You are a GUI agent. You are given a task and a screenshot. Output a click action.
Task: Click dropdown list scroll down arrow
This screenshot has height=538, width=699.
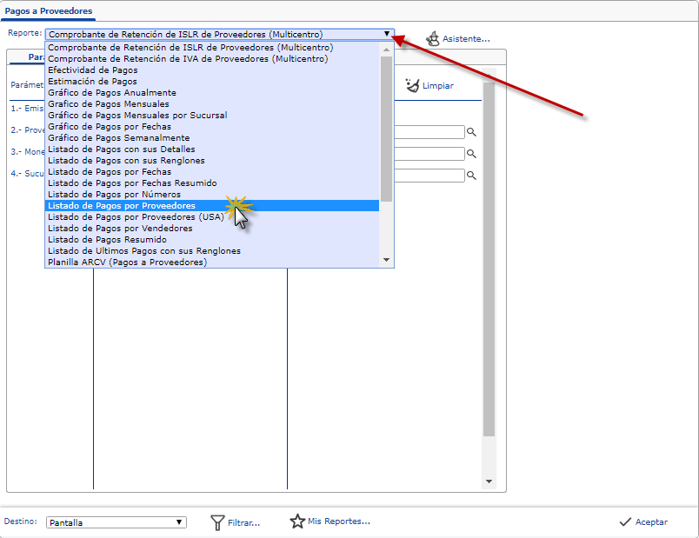click(x=387, y=260)
